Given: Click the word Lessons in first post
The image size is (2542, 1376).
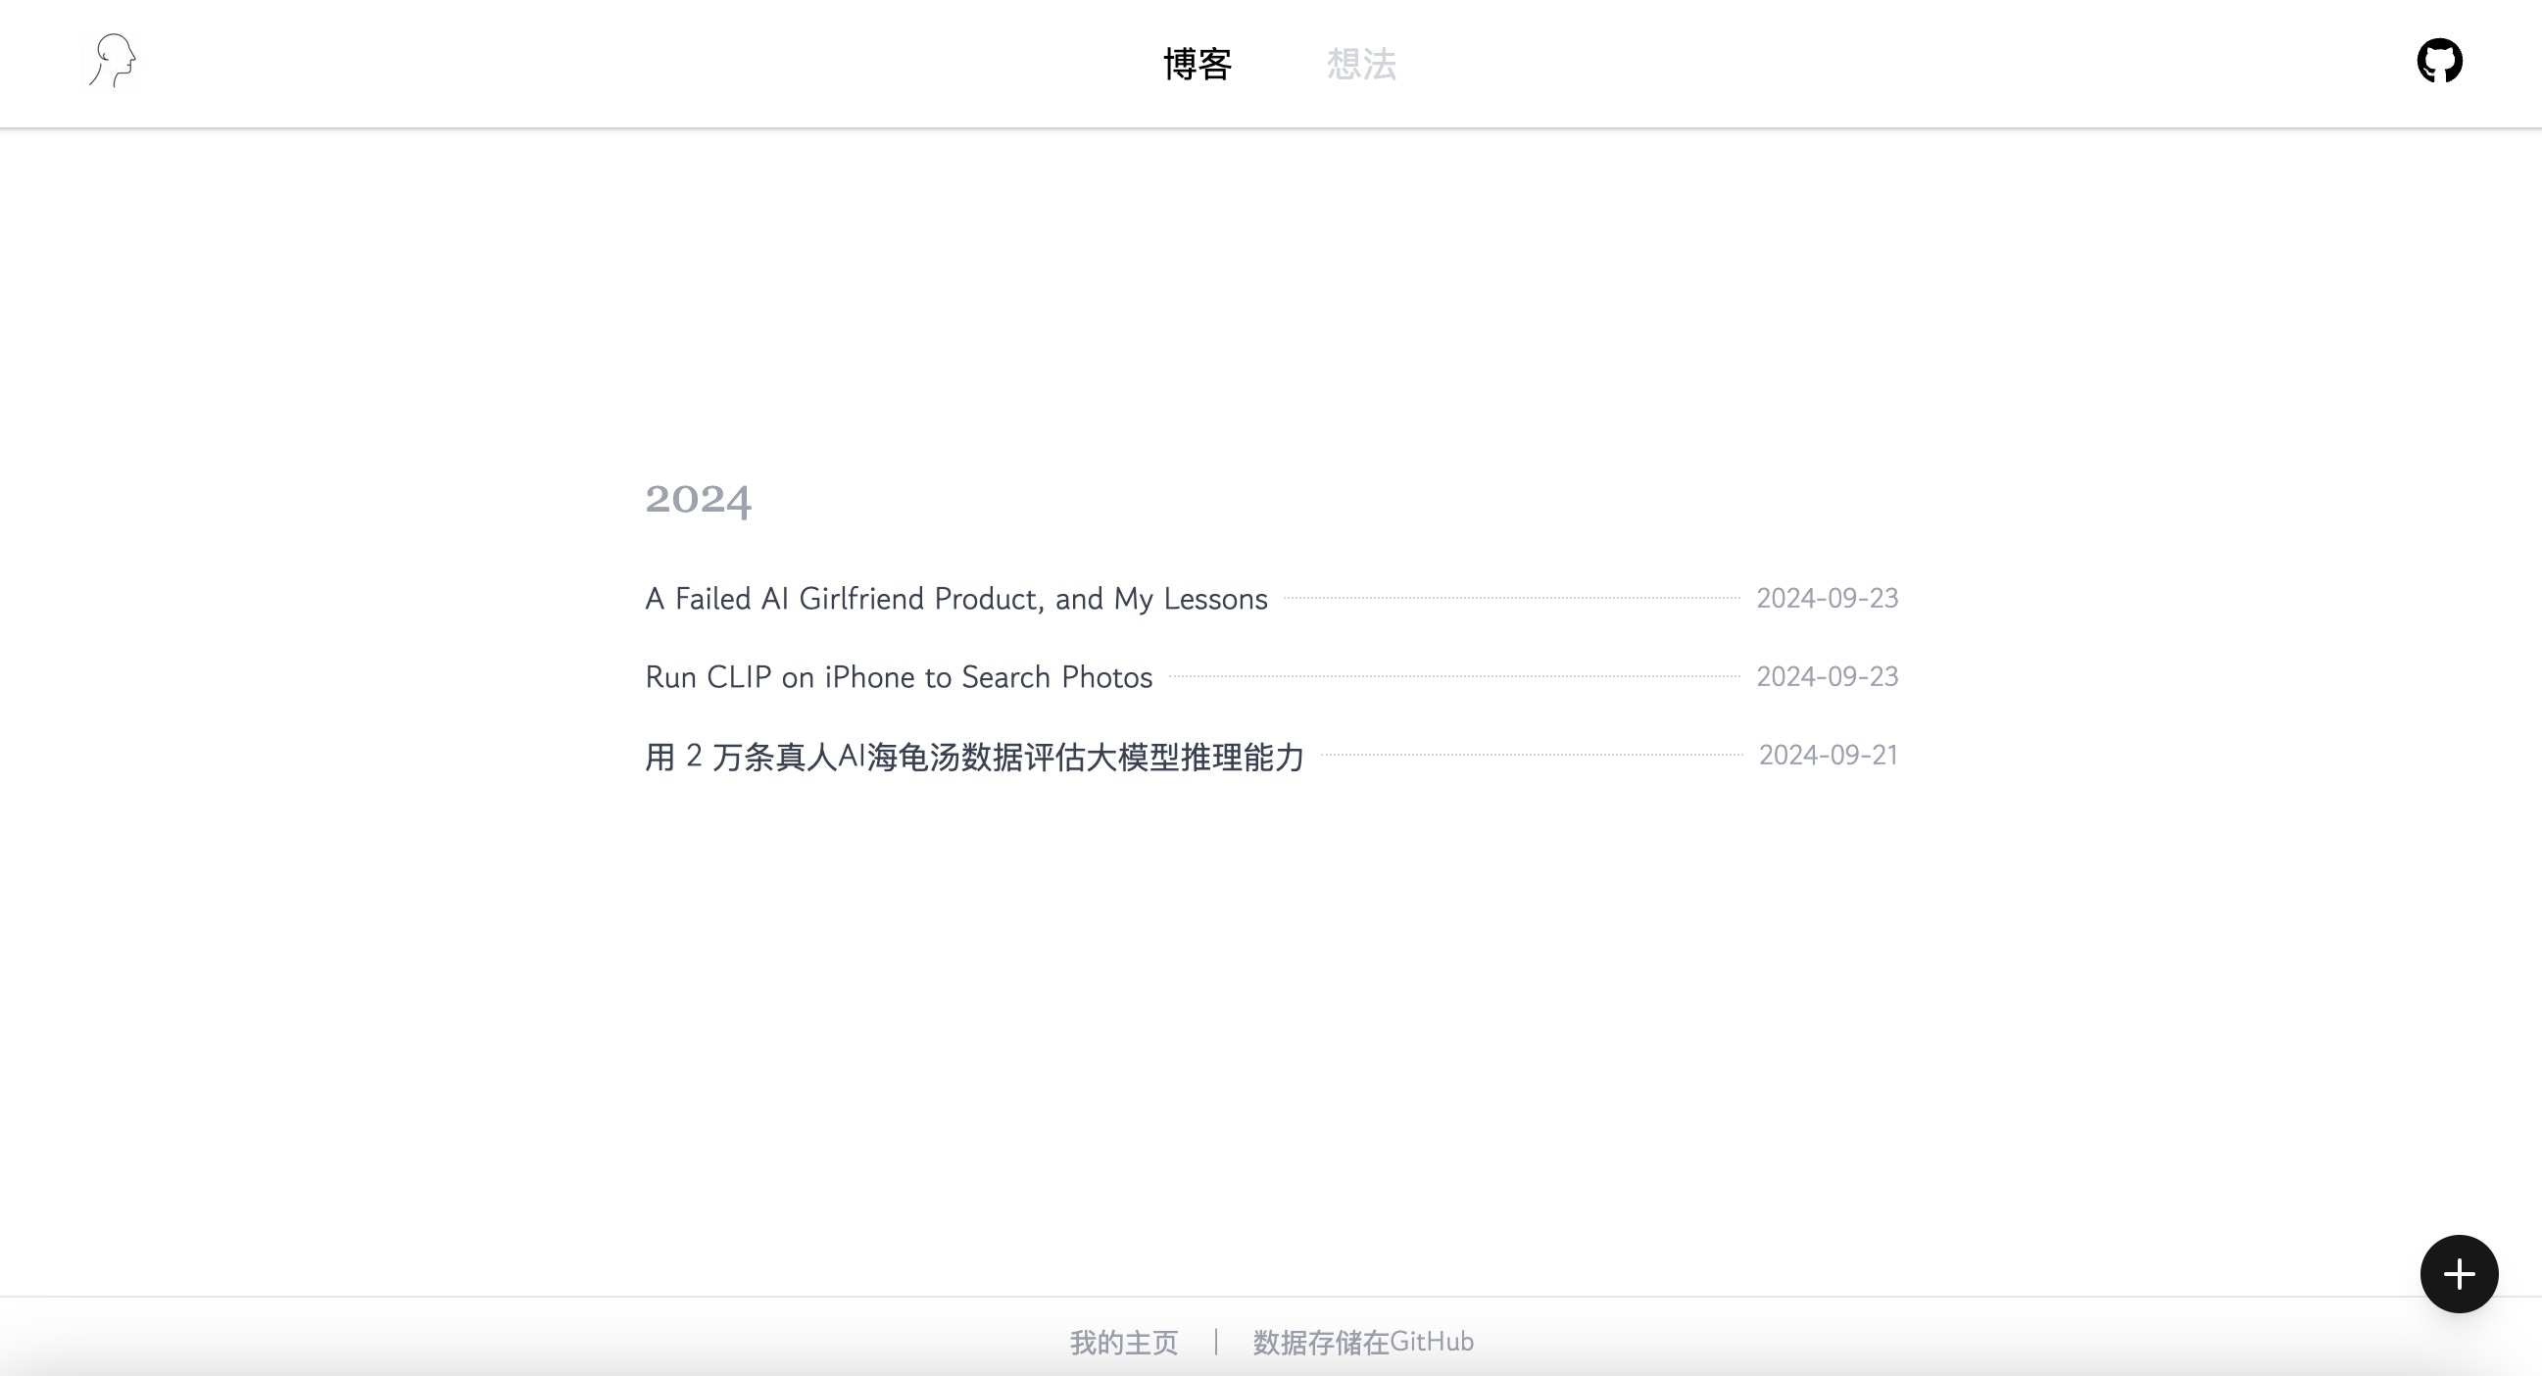Looking at the screenshot, I should tap(1215, 598).
